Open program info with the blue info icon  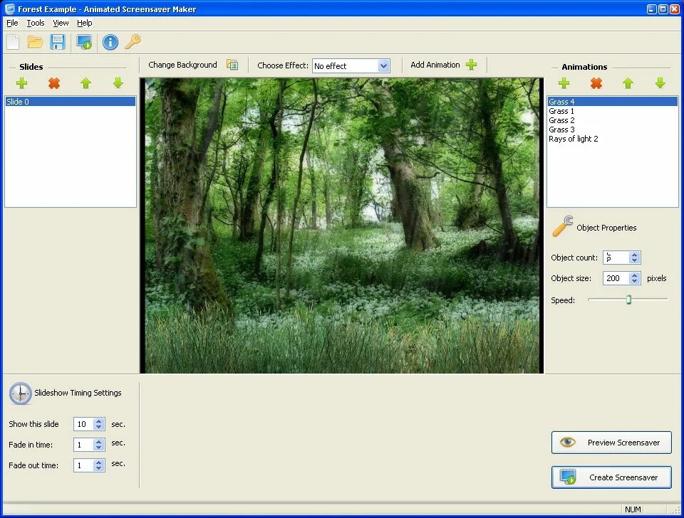pos(110,42)
